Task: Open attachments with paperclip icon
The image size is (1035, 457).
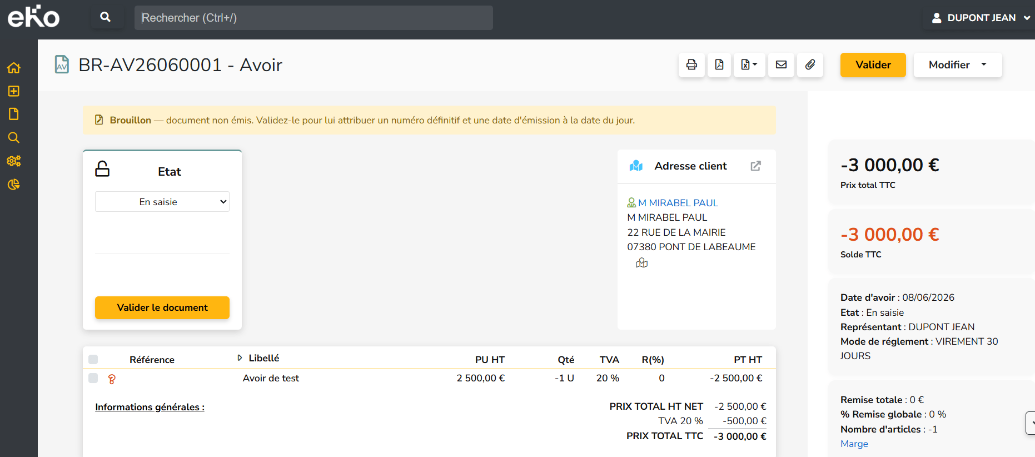Action: coord(810,65)
